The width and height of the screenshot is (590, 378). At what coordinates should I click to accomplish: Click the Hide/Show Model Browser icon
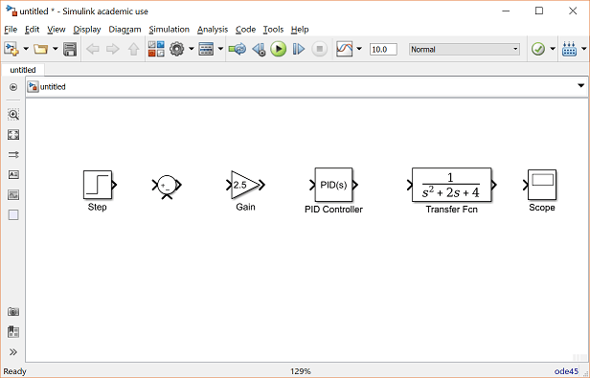13,87
